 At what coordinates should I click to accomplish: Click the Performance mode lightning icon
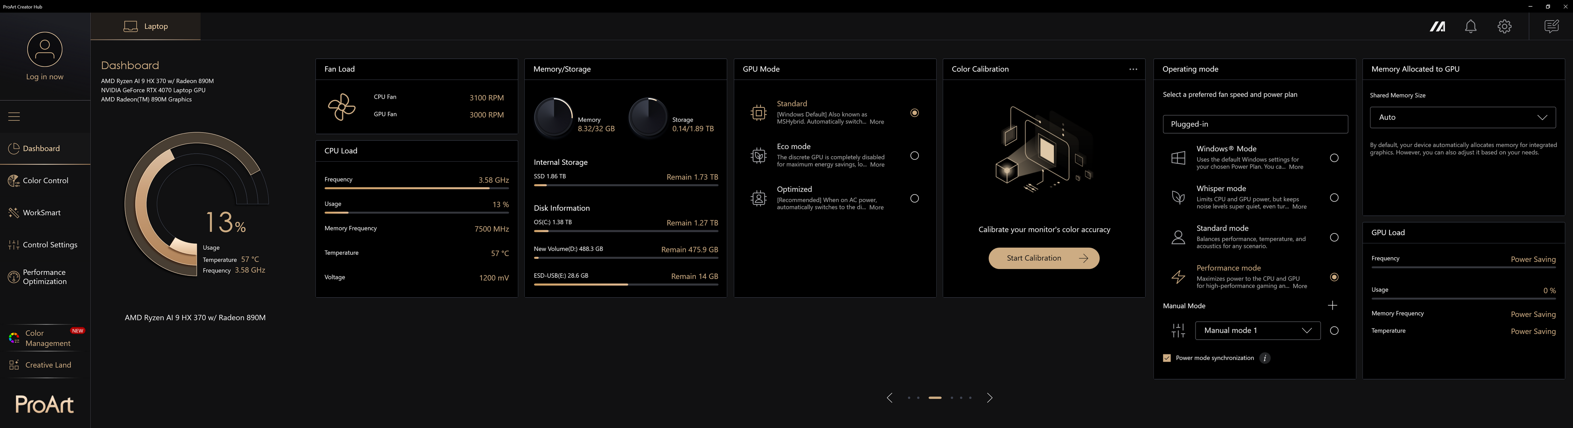click(1178, 277)
